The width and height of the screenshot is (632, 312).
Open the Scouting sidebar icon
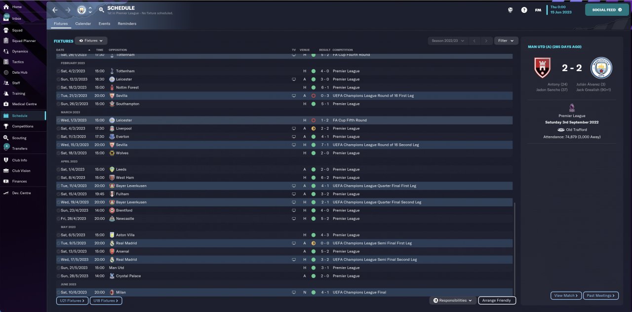6,138
